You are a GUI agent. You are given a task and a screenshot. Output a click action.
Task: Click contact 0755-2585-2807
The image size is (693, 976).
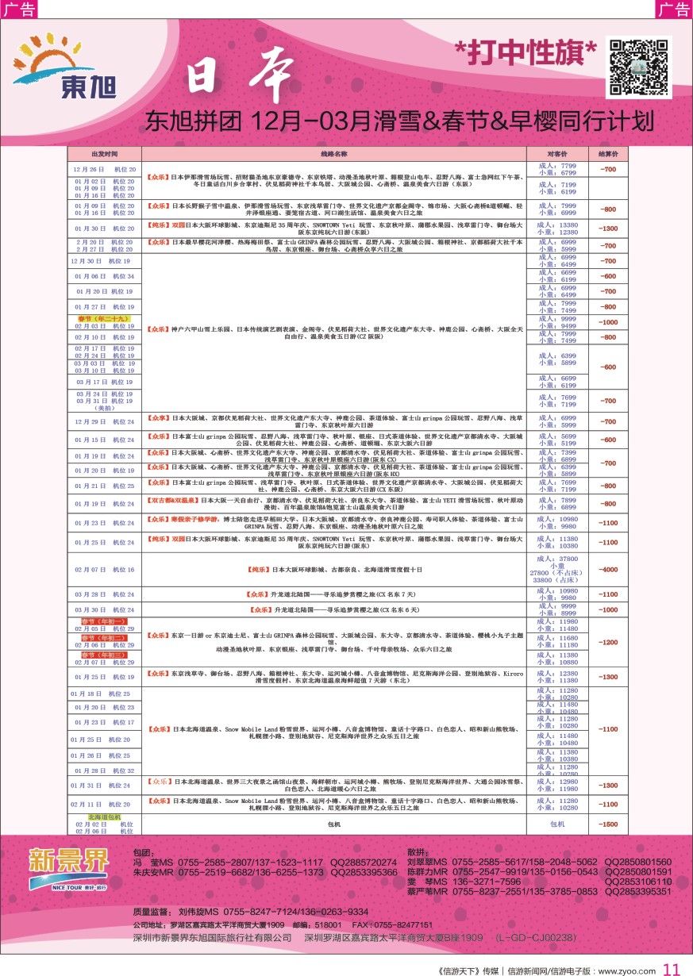coord(214,862)
